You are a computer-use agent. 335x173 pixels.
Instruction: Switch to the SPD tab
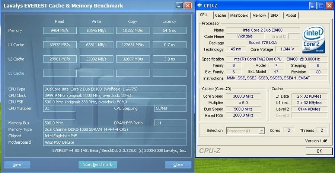pyautogui.click(x=274, y=15)
